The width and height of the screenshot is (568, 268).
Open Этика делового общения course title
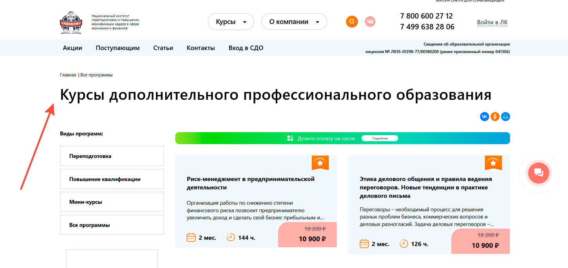pyautogui.click(x=426, y=187)
